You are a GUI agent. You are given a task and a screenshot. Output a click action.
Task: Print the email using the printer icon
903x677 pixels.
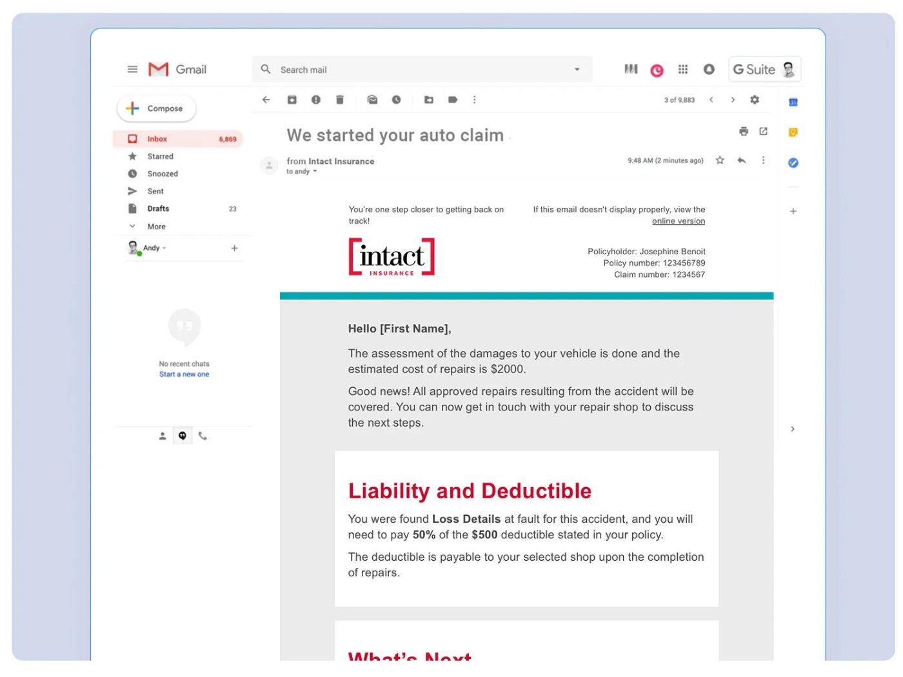[744, 132]
